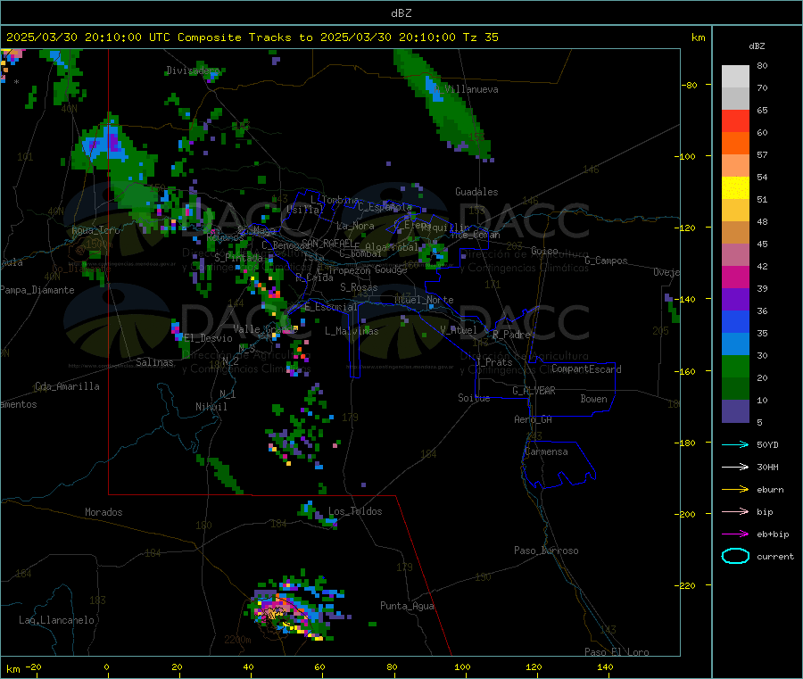
Task: Click the Valle_Grande map label
Action: 265,328
